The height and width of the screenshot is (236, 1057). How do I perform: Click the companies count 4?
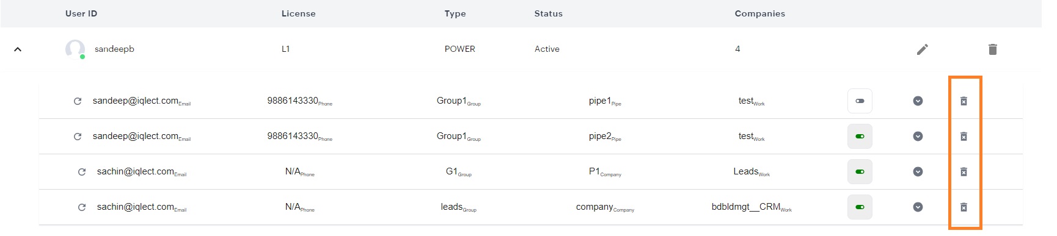(x=737, y=49)
